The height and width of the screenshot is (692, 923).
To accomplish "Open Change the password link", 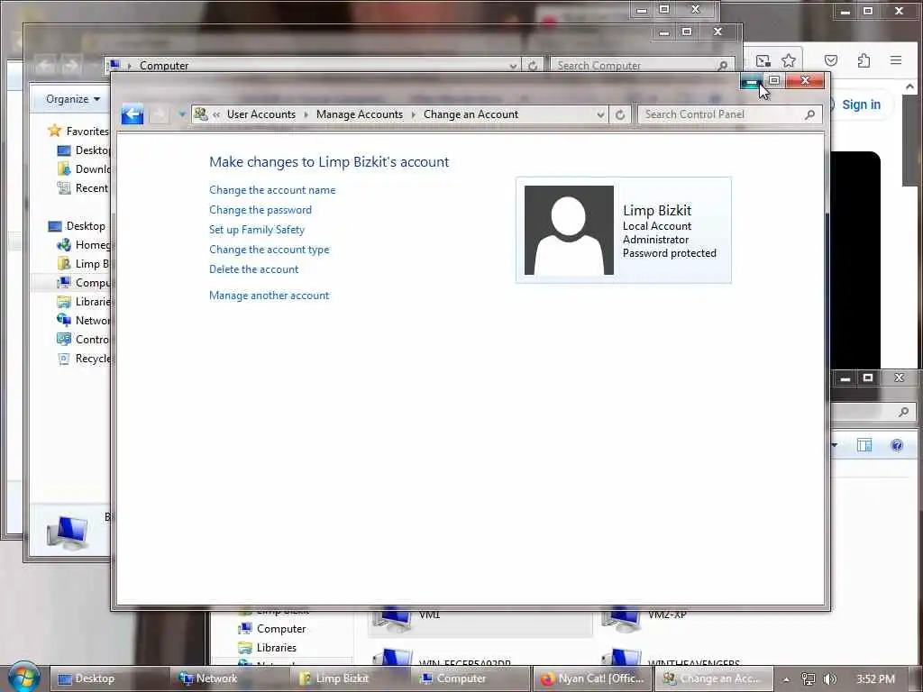I will pyautogui.click(x=260, y=210).
